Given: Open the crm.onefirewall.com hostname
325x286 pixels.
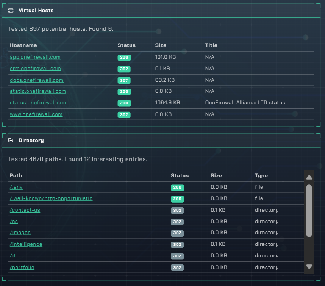Looking at the screenshot, I should 35,69.
